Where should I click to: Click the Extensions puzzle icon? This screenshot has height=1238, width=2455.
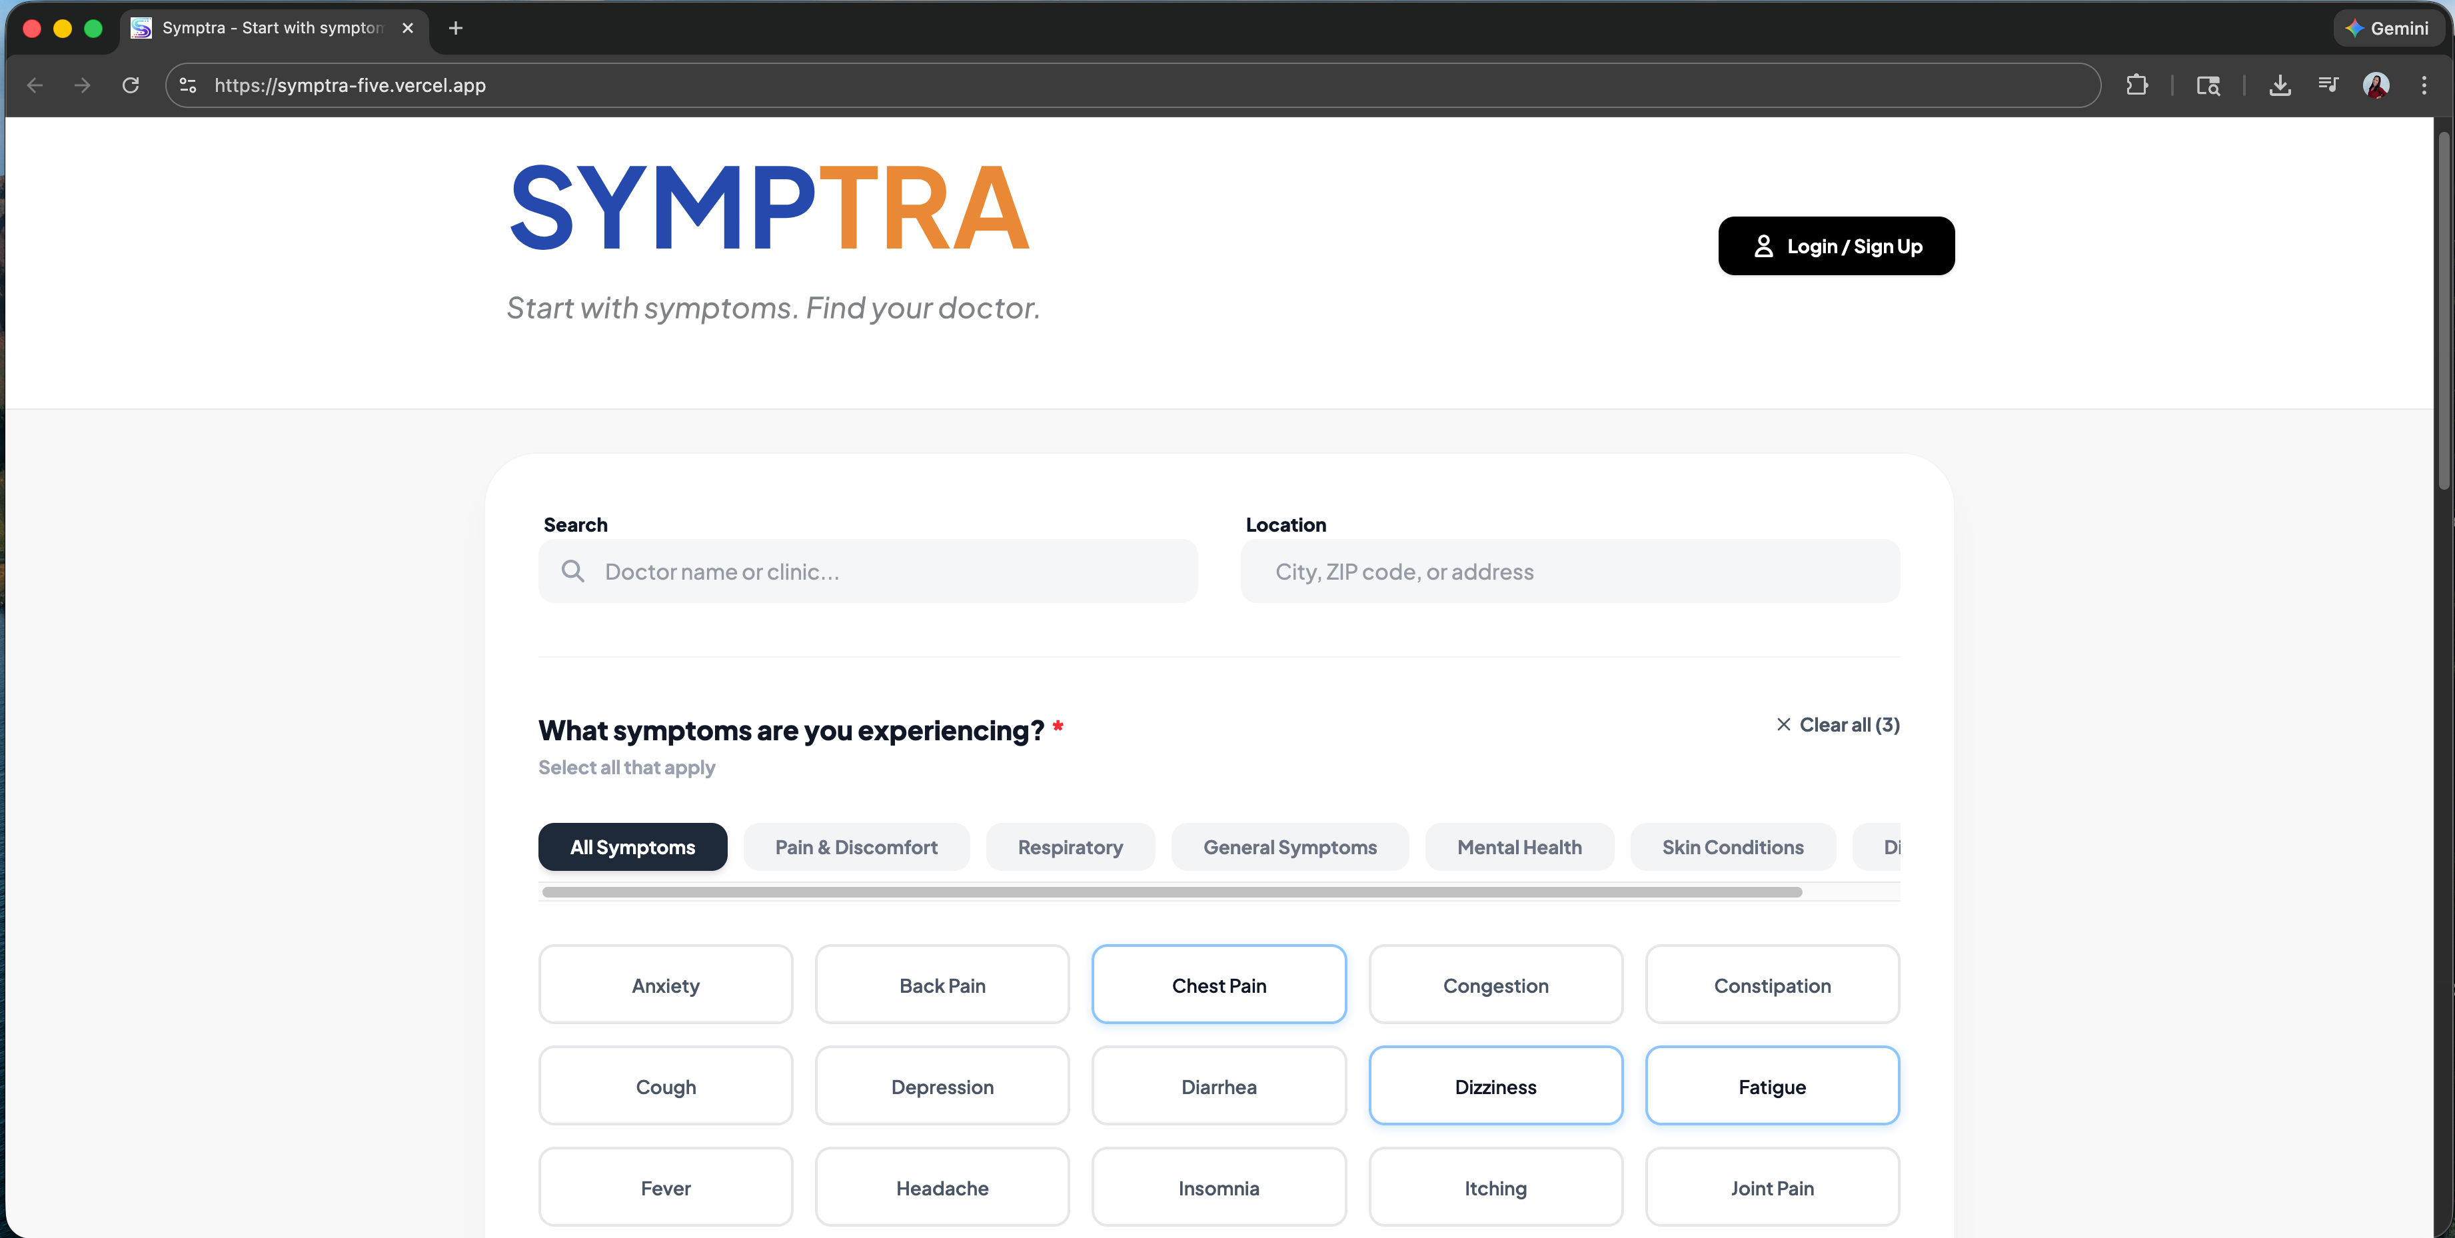[x=2136, y=85]
